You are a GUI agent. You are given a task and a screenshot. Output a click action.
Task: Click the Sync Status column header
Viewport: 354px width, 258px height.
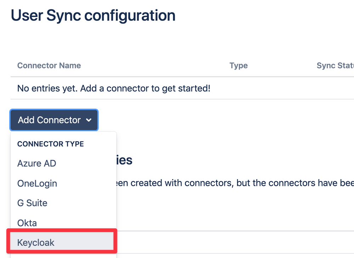pyautogui.click(x=335, y=65)
